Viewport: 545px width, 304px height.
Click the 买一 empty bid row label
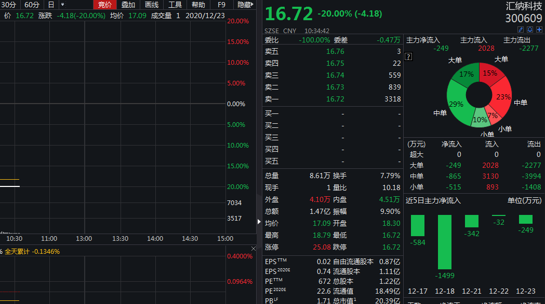271,113
